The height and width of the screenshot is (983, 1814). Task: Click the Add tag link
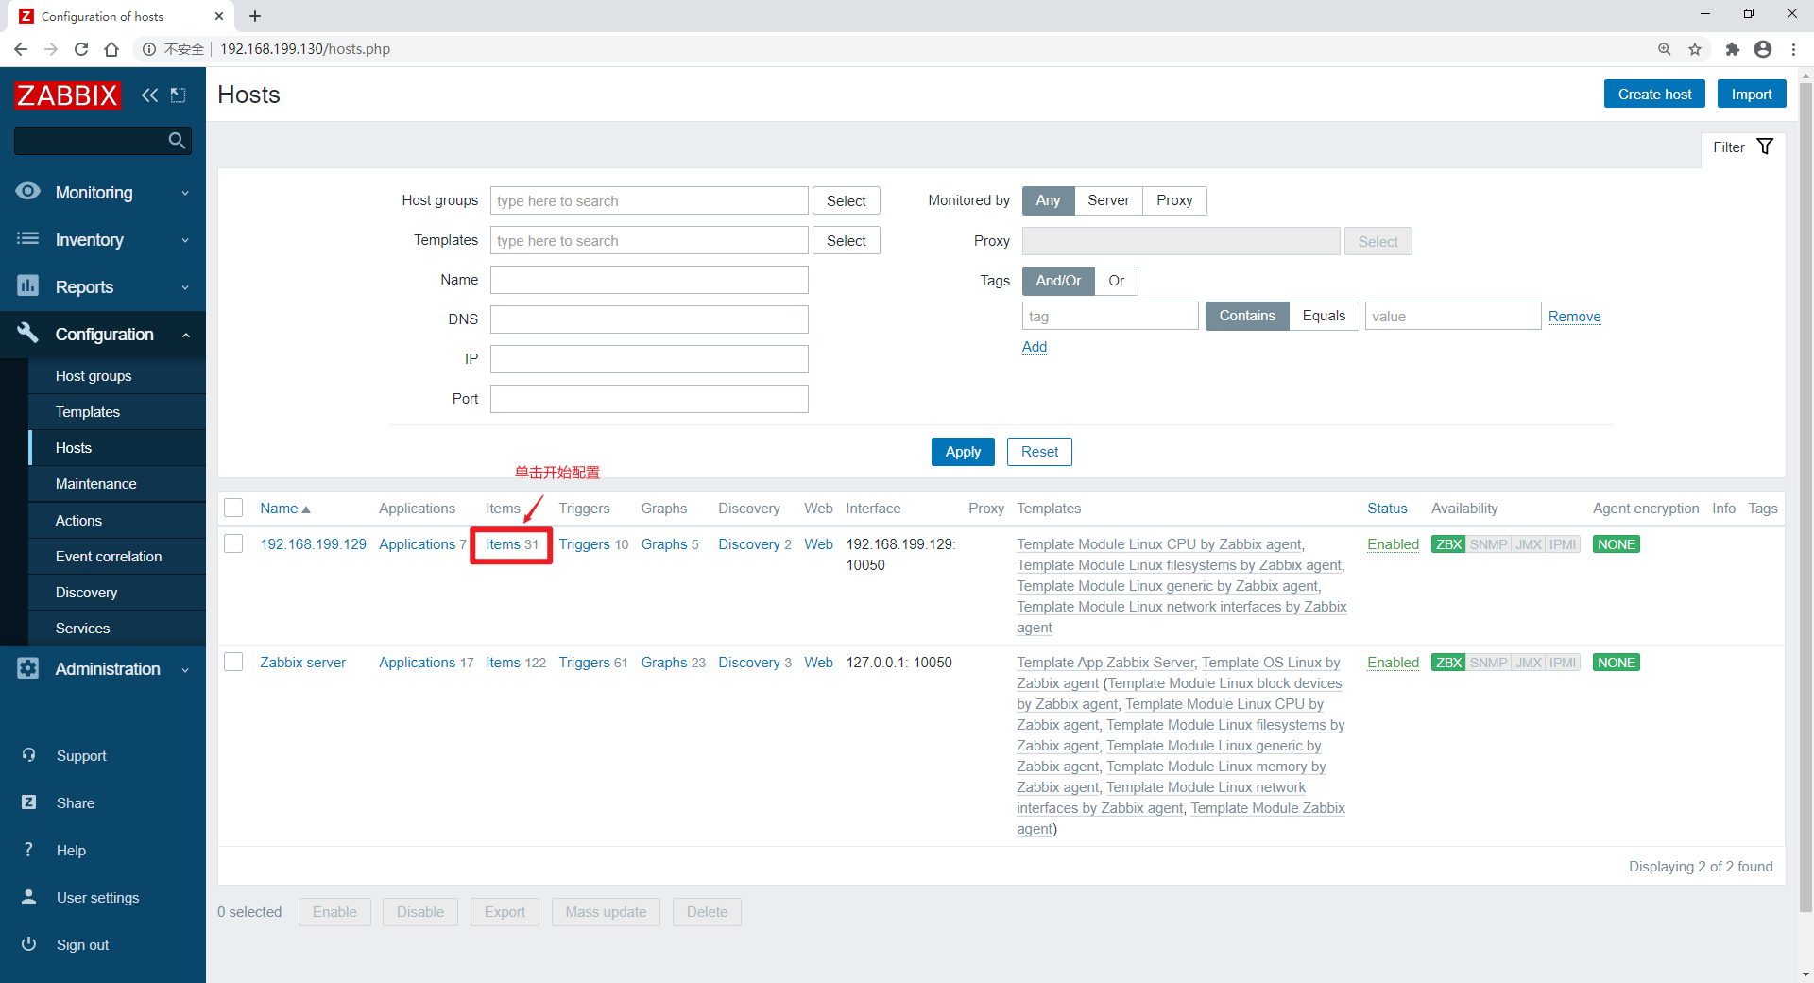(x=1034, y=347)
